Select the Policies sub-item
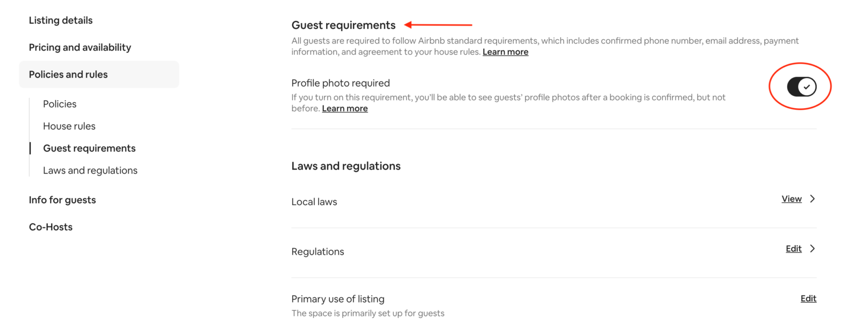 point(59,103)
